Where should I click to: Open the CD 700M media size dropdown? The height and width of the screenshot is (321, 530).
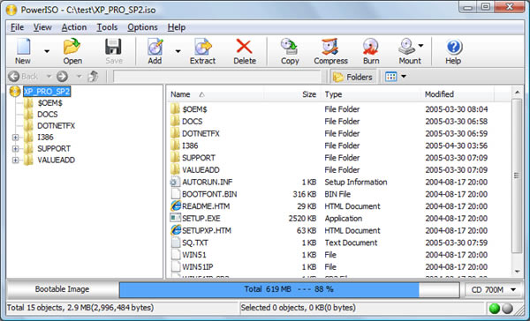coord(492,289)
